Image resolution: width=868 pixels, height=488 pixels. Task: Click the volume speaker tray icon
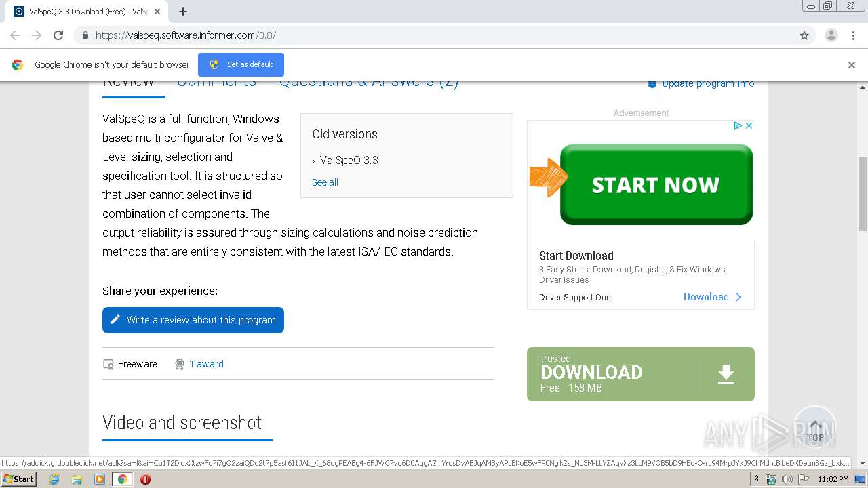[787, 479]
